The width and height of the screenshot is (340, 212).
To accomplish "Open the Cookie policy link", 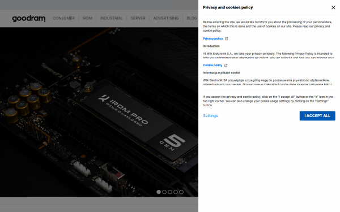I will [212, 65].
